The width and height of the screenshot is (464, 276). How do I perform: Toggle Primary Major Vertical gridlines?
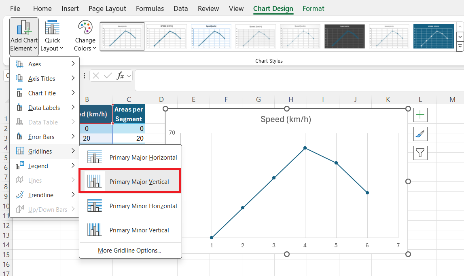[x=130, y=181]
